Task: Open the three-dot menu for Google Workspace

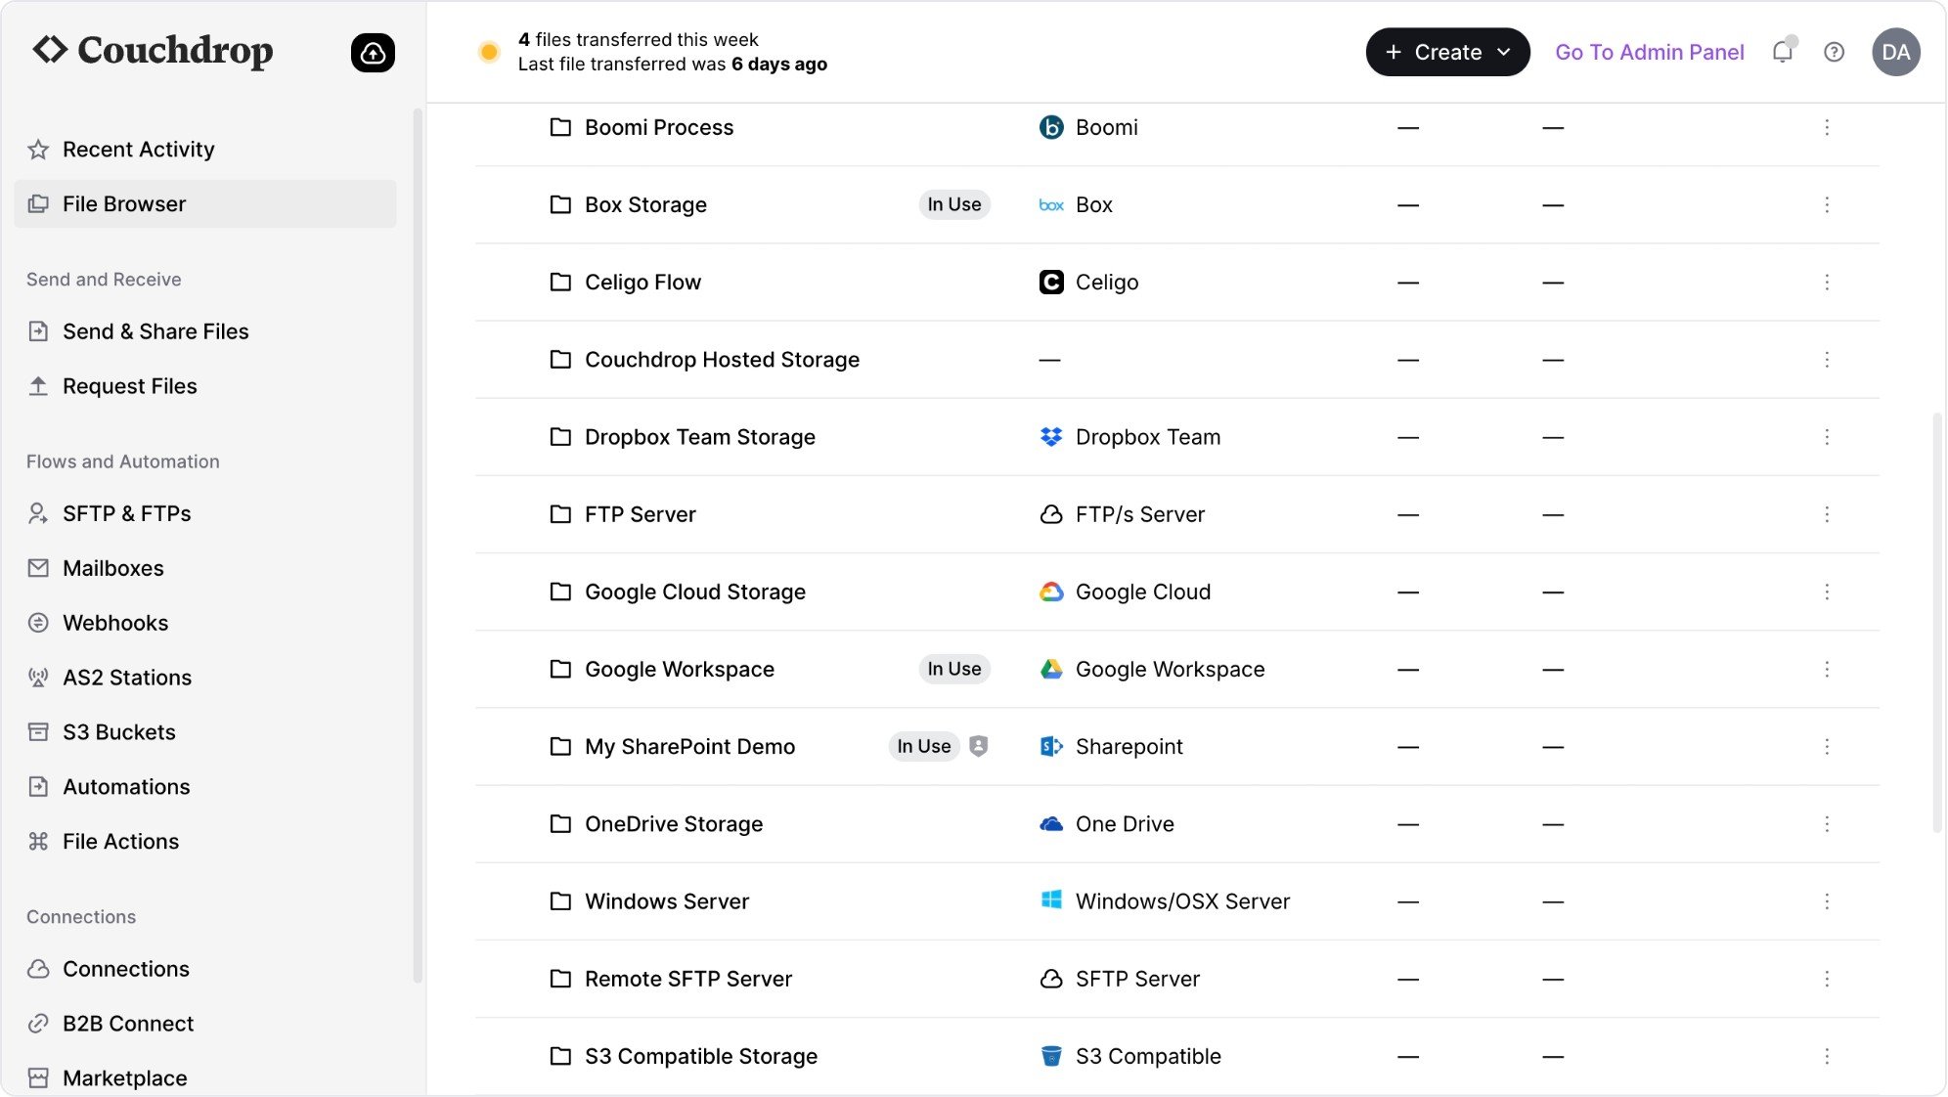Action: [1826, 669]
